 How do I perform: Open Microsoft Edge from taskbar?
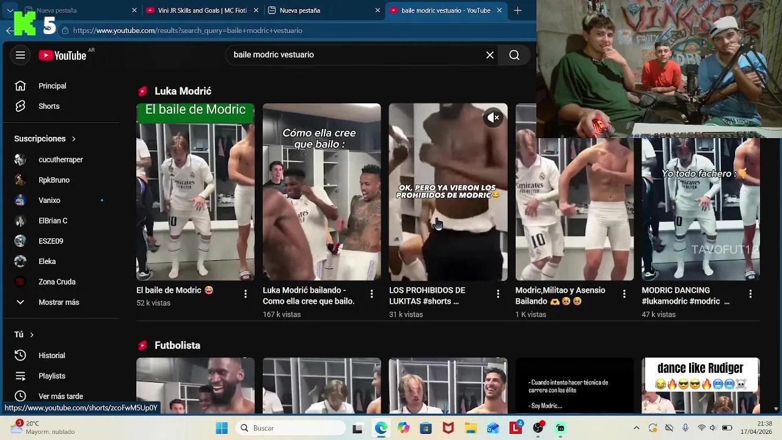(x=381, y=428)
